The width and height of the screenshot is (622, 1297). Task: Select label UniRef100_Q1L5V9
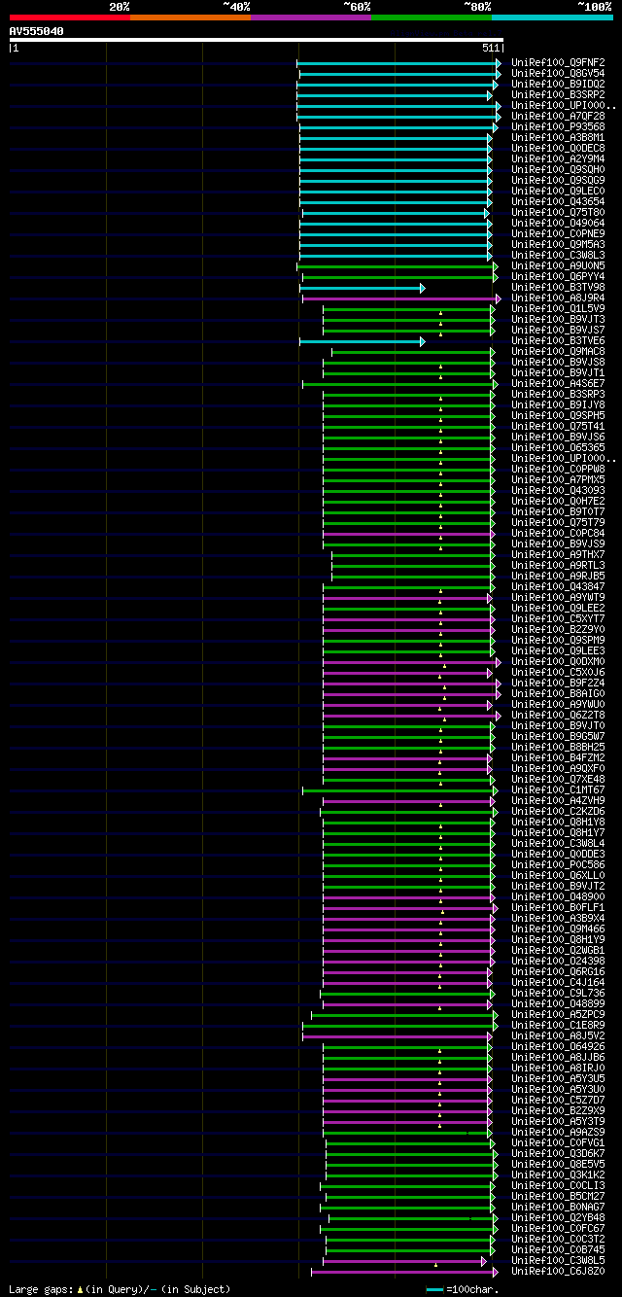click(x=559, y=308)
